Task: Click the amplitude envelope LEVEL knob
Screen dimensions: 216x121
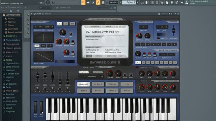Action: [142, 87]
